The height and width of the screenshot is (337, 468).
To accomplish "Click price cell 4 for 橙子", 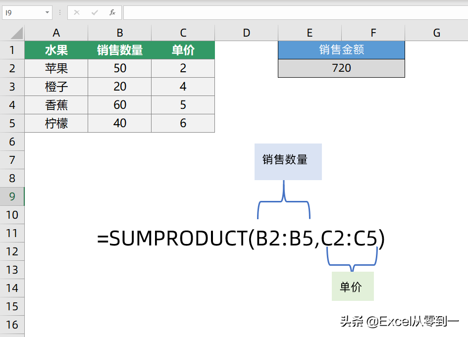I will pyautogui.click(x=183, y=87).
